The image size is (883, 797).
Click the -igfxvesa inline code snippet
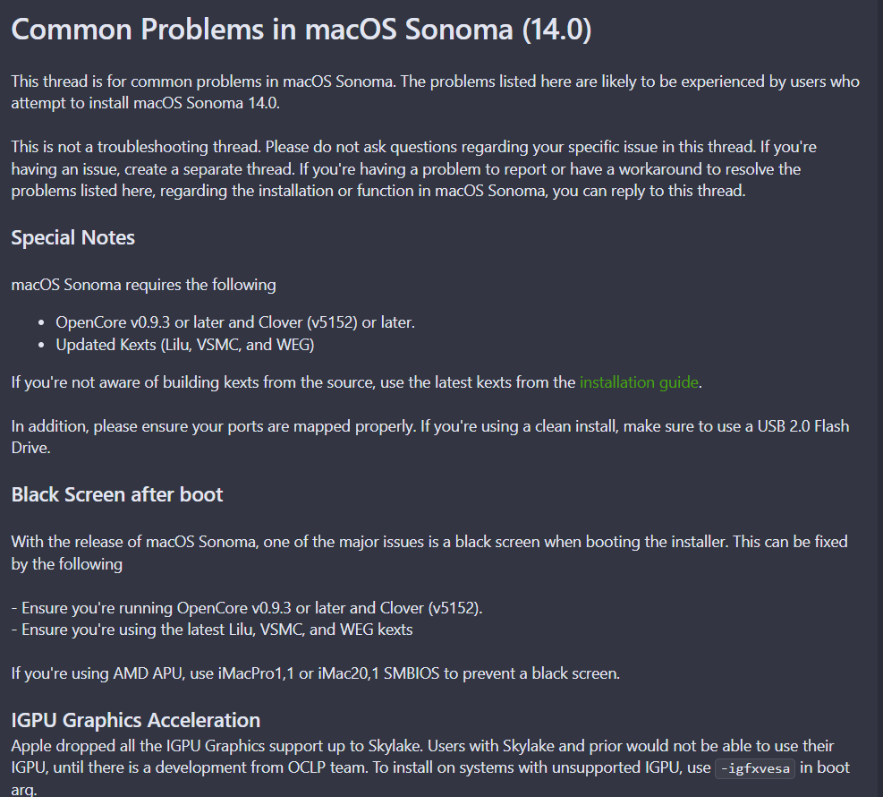click(x=755, y=768)
